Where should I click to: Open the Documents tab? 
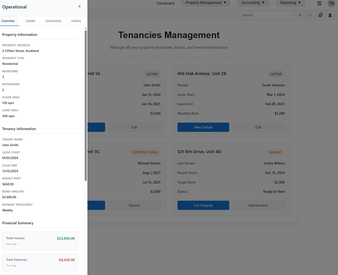click(x=53, y=21)
